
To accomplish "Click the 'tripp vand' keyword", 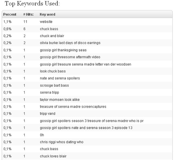I will (x=48, y=114).
